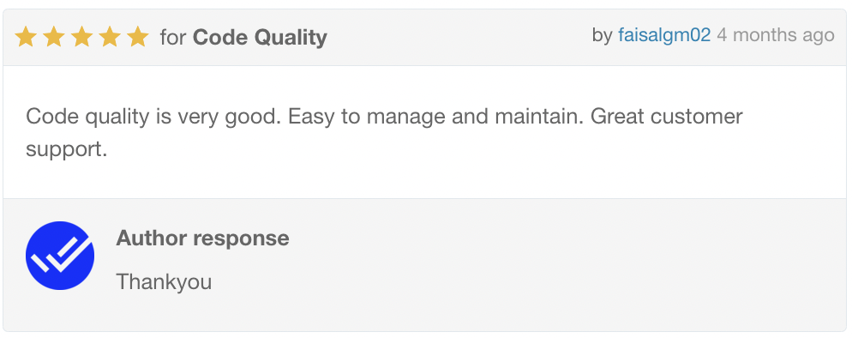Open the author's blue checkmark avatar
Viewport: 852px width, 338px height.
pos(60,256)
